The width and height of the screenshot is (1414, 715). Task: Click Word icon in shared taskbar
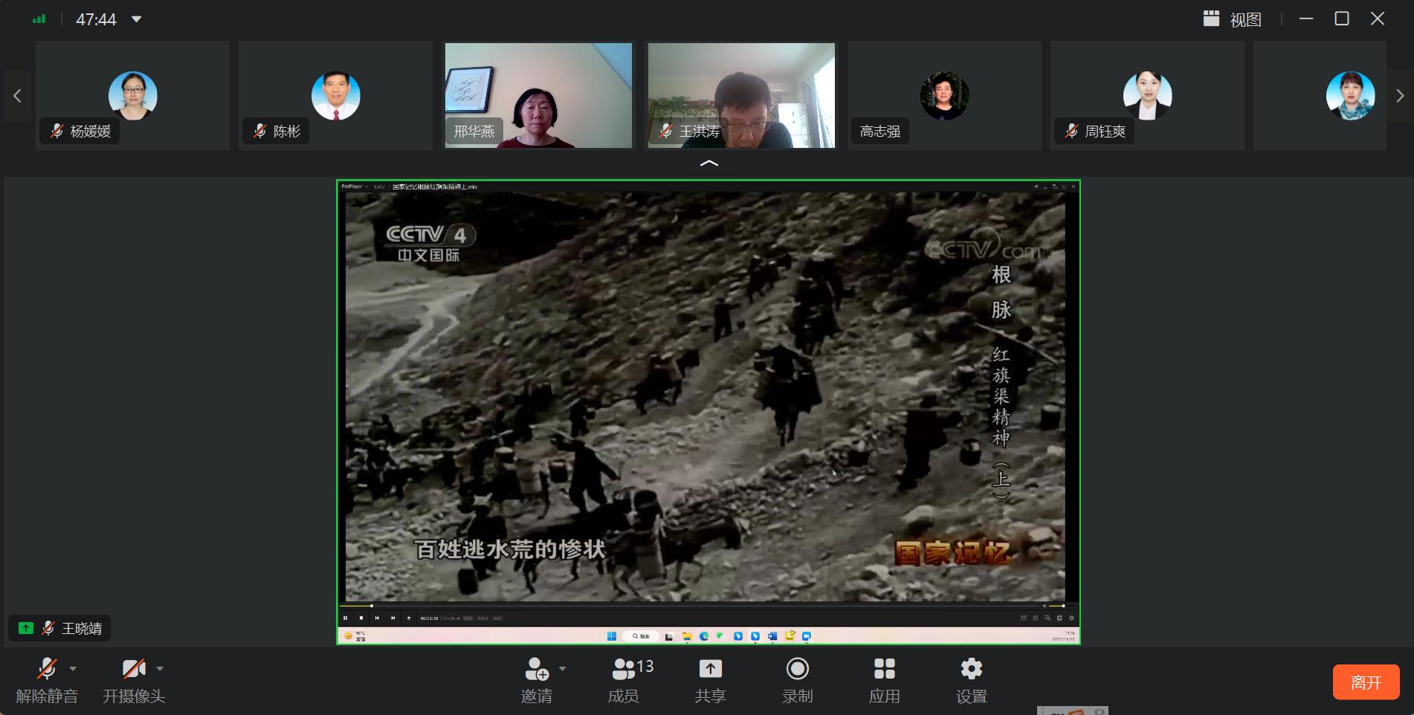pos(772,636)
